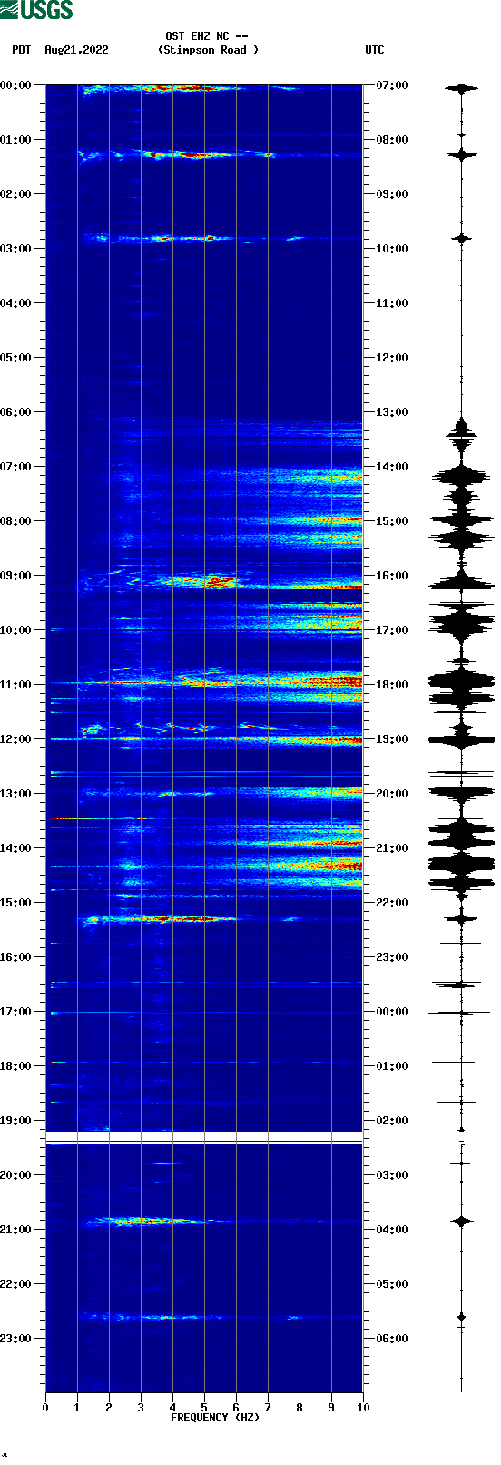Image resolution: width=501 pixels, height=1465 pixels.
Task: Click the 07:00 UTC time label
Action: 392,85
